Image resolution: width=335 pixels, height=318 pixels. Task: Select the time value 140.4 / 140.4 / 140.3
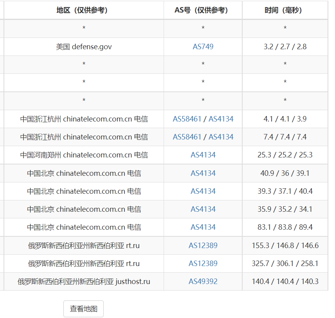click(285, 282)
